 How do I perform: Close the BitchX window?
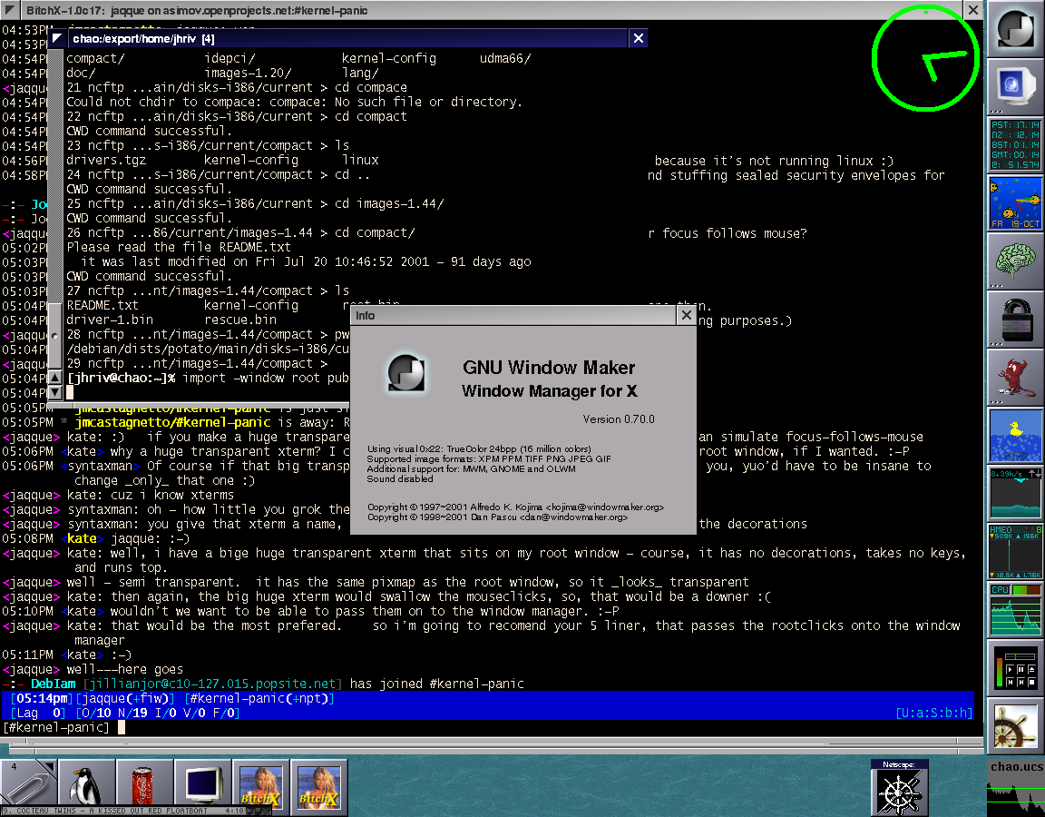(x=973, y=10)
